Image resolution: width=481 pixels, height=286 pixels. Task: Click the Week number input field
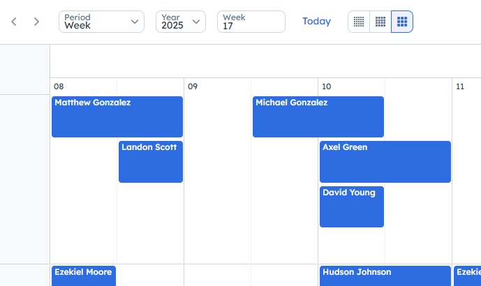click(x=251, y=22)
